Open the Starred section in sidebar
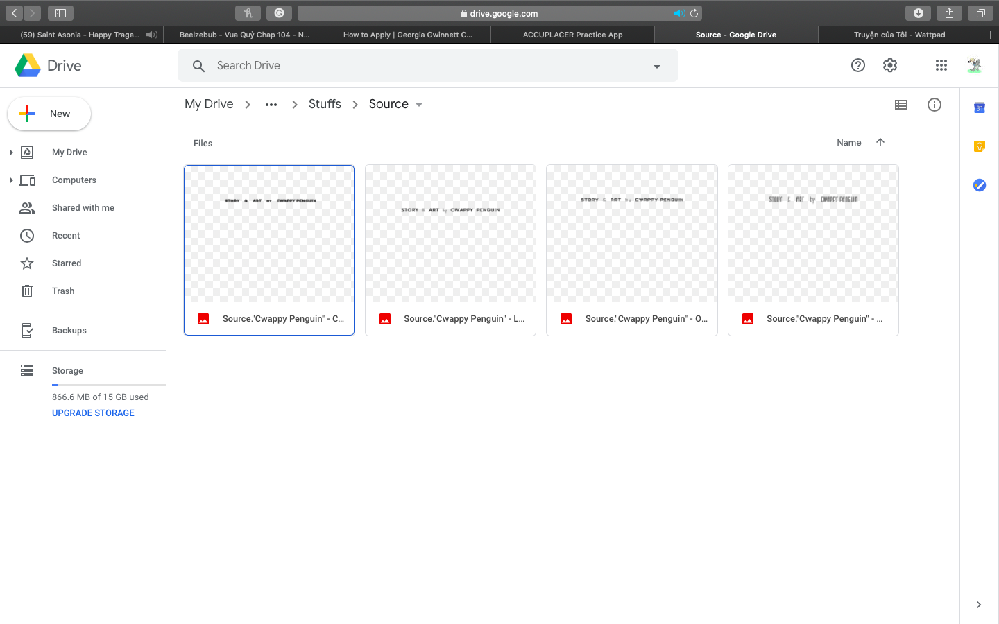 67,263
